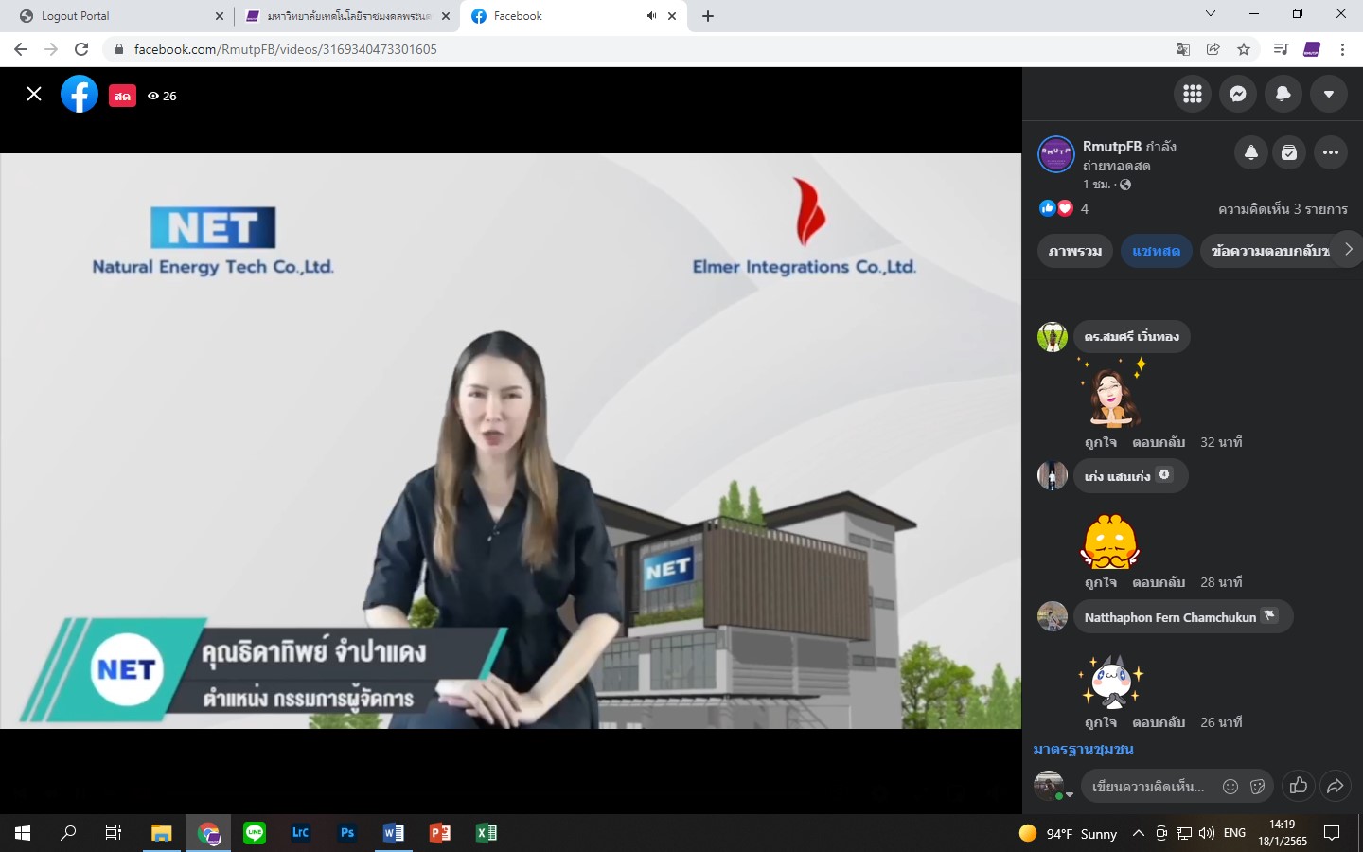Click the save video icon
The width and height of the screenshot is (1363, 852).
pos(1289,152)
